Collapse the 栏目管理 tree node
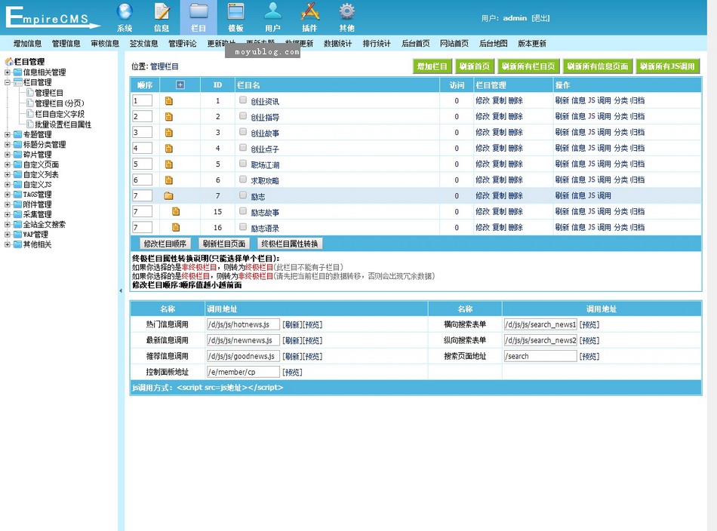The width and height of the screenshot is (717, 531). 8,83
